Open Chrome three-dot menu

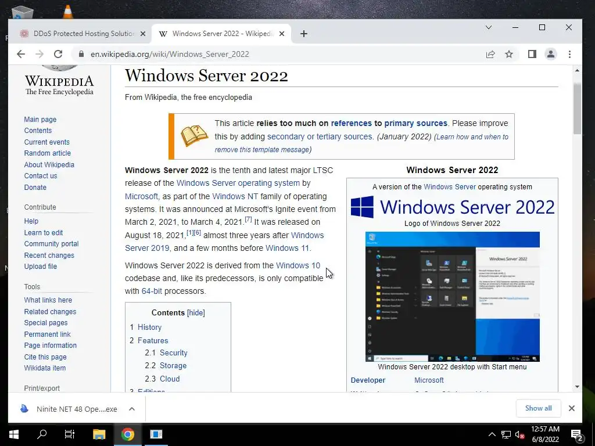569,54
